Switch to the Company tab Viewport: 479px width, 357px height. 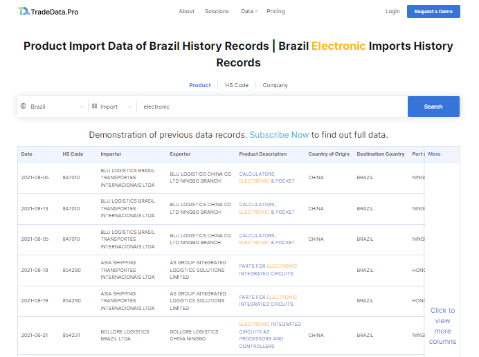pyautogui.click(x=275, y=85)
